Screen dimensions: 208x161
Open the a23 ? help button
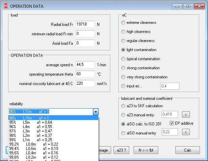click(x=121, y=150)
